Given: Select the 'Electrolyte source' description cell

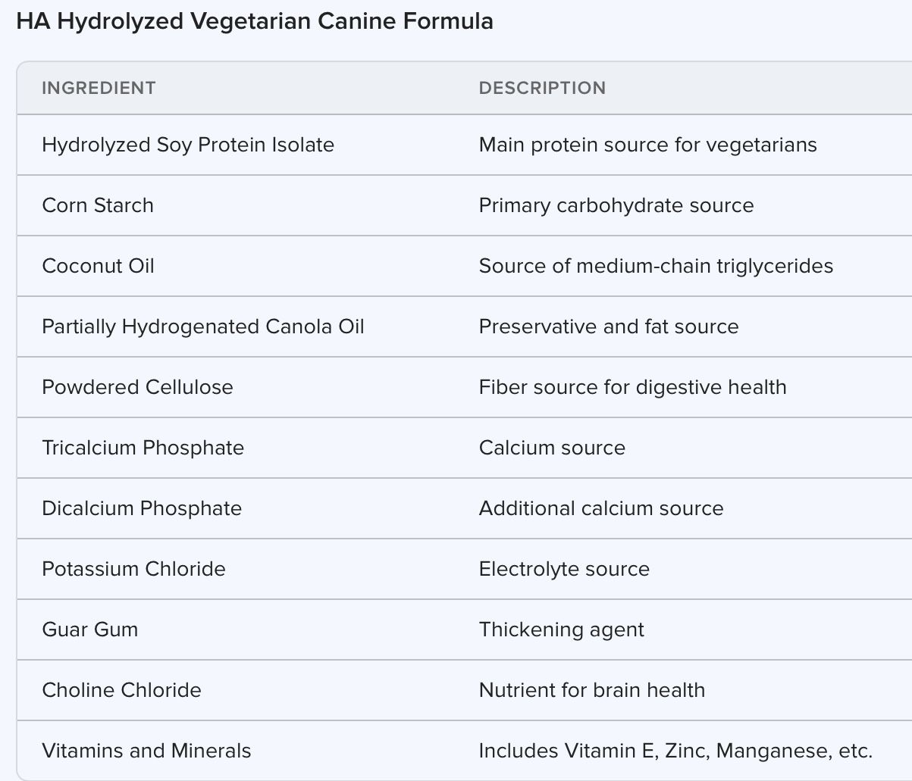Looking at the screenshot, I should pyautogui.click(x=564, y=569).
